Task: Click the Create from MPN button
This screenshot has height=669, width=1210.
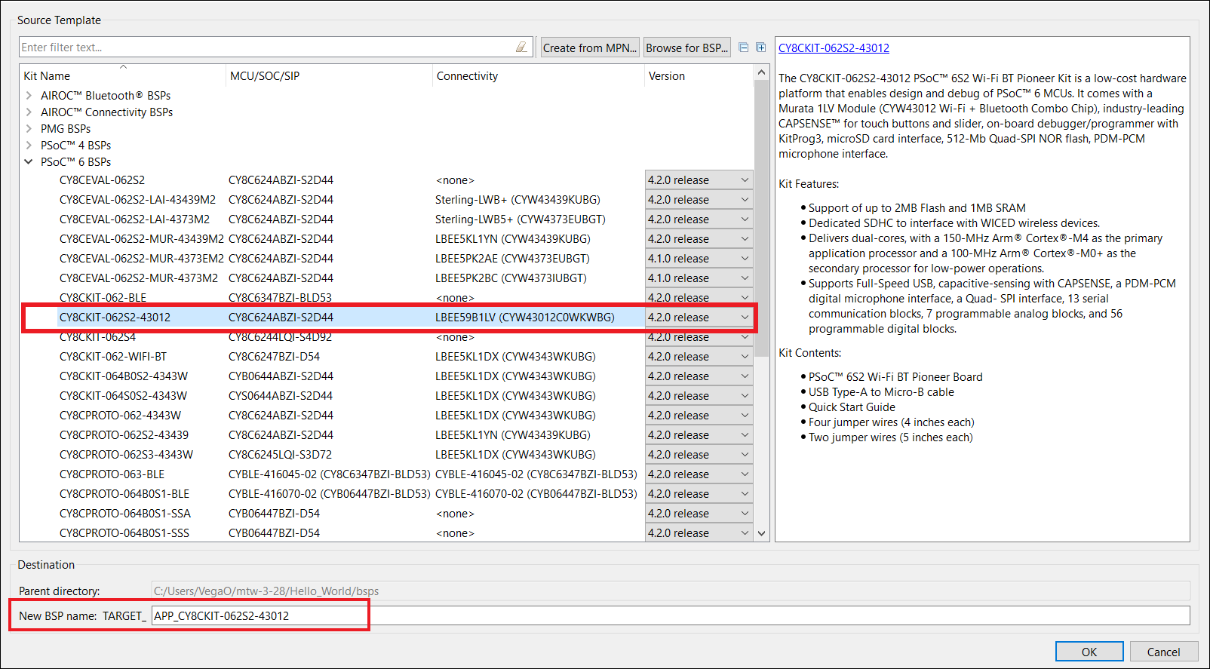Action: (589, 48)
